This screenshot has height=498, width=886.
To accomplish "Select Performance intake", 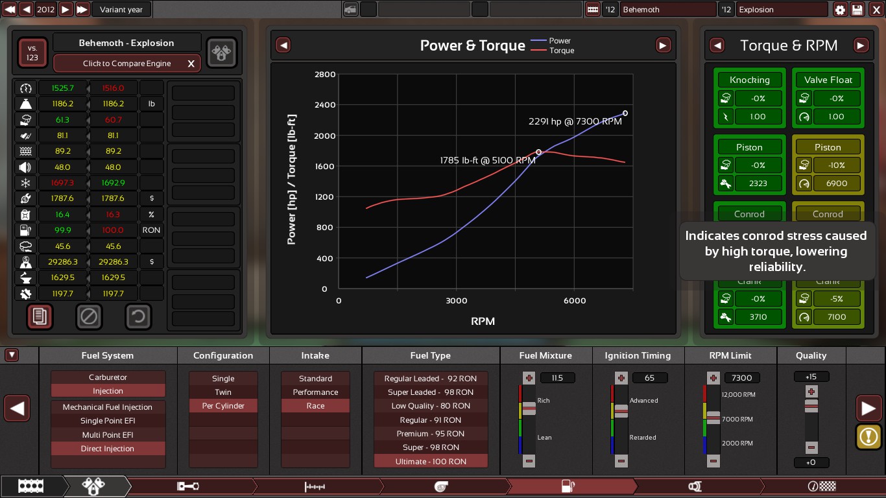I will point(315,392).
